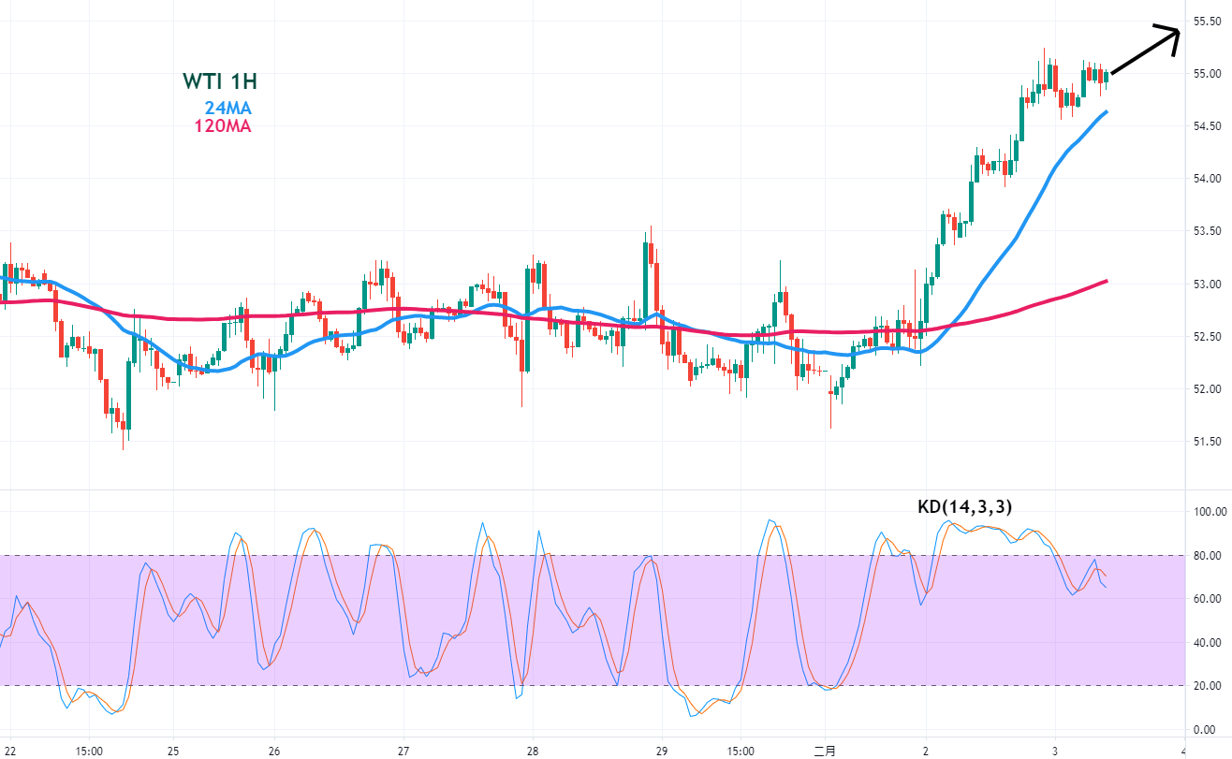Click the 15:00 label between 29 and 二月
1232x759 pixels.
(x=740, y=751)
